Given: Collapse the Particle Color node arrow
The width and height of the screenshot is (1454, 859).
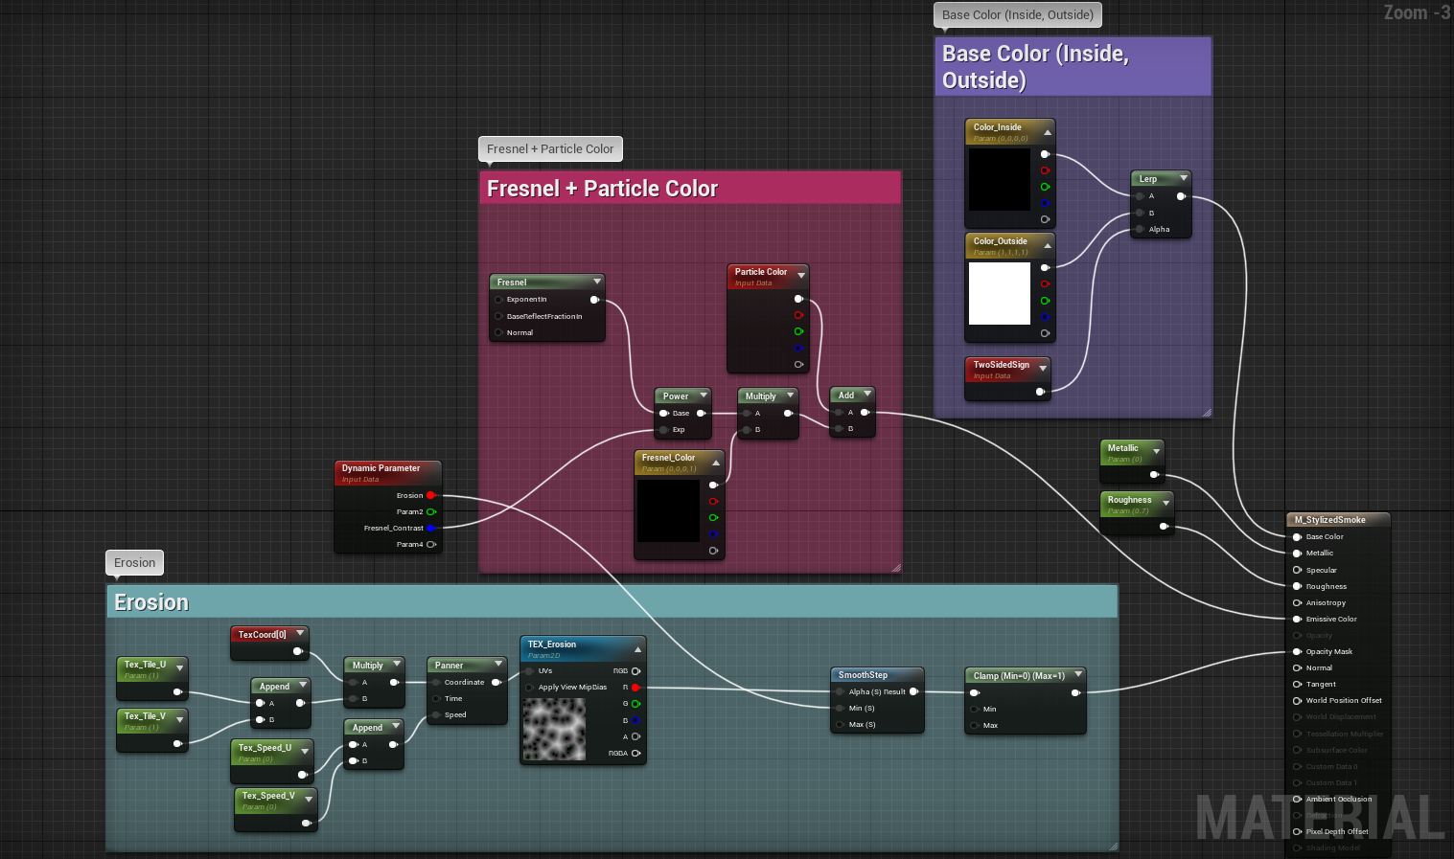Looking at the screenshot, I should pyautogui.click(x=801, y=276).
